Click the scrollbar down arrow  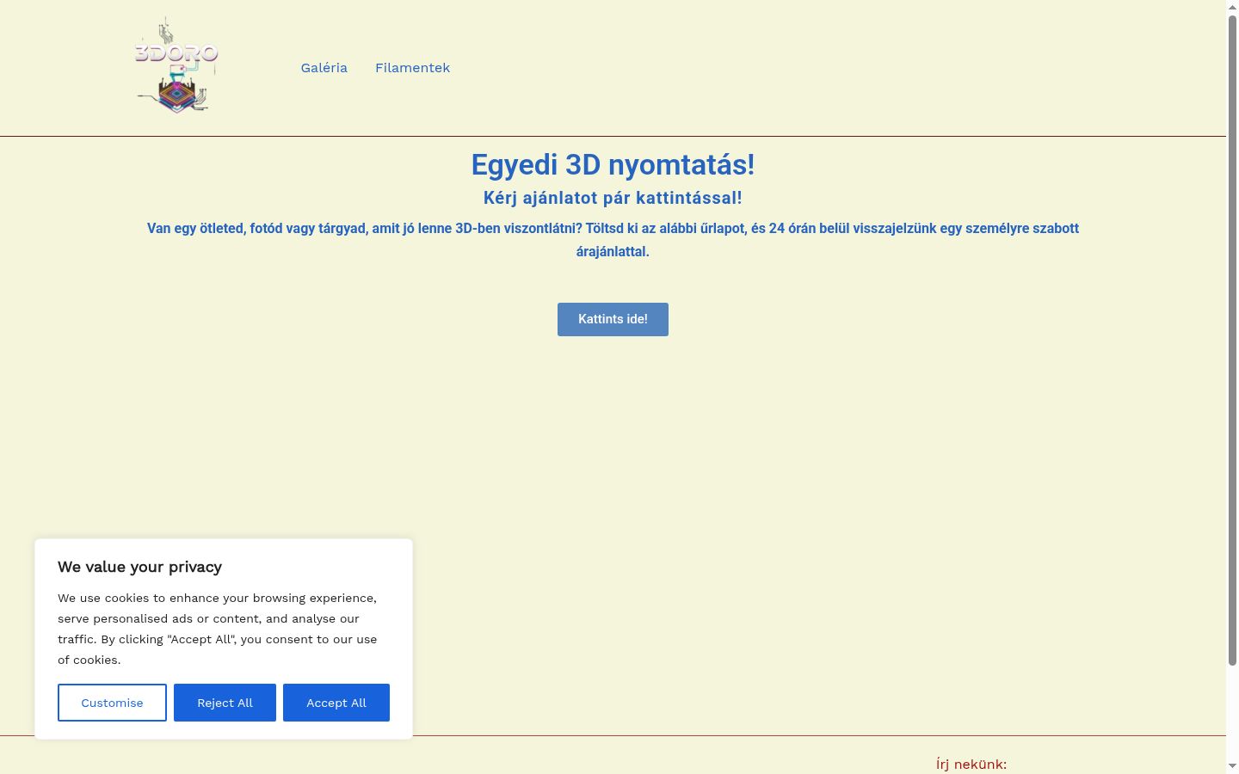click(1232, 765)
